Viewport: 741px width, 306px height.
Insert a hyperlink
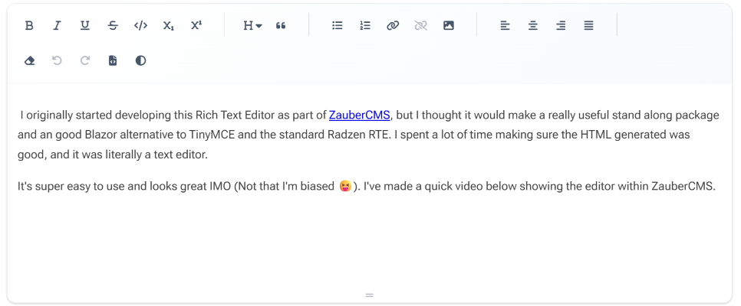393,25
